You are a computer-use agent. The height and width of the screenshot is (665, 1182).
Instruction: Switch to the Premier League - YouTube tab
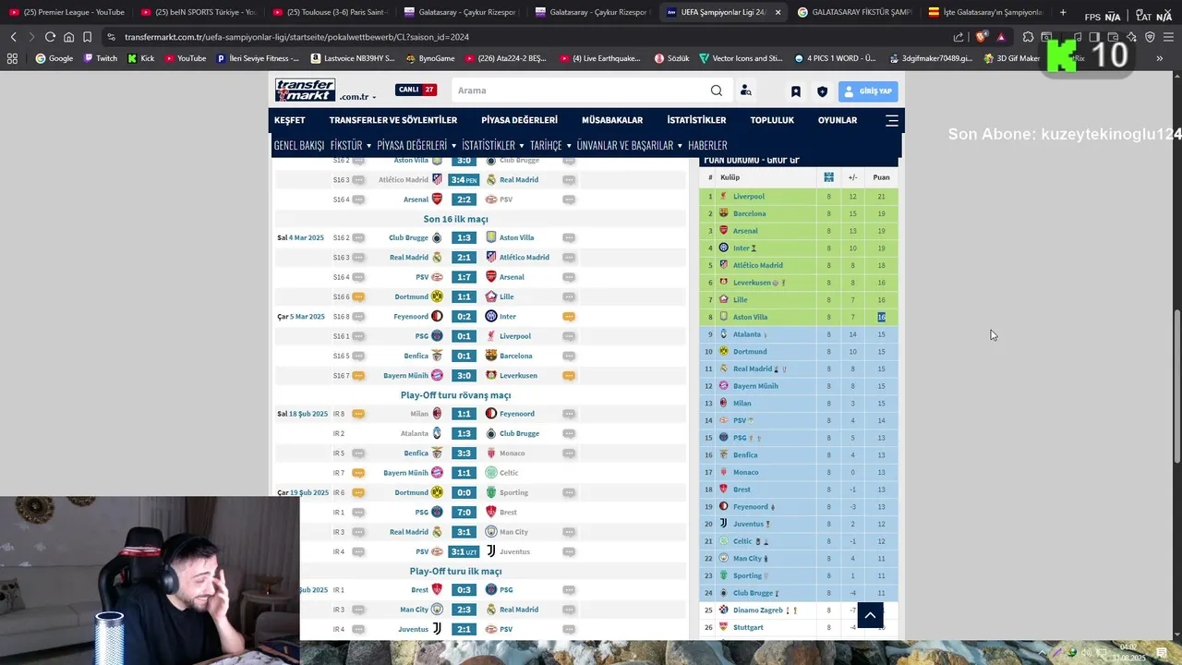[x=66, y=12]
